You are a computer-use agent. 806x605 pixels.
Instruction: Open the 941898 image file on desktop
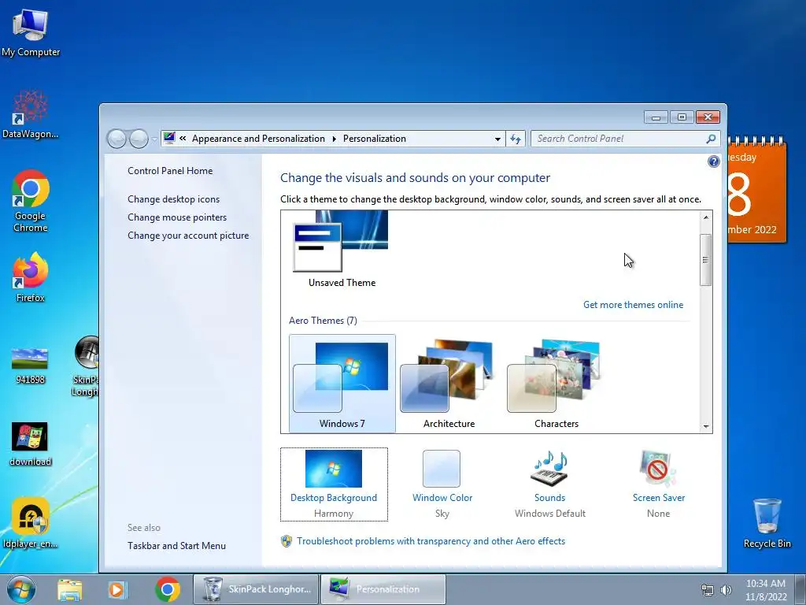click(x=30, y=366)
